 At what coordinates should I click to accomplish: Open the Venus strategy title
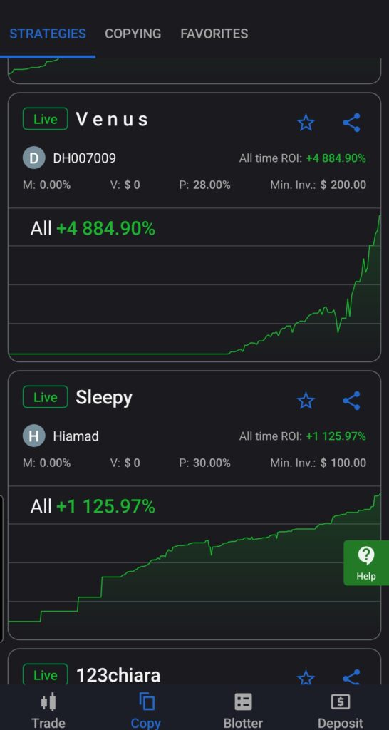(x=112, y=120)
